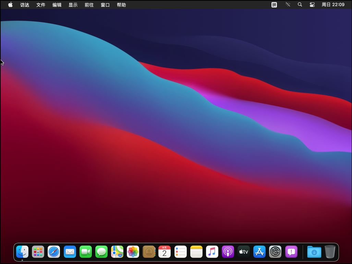Screen dimensions: 352x264
Task: Open Control Center in menu bar
Action: point(312,5)
